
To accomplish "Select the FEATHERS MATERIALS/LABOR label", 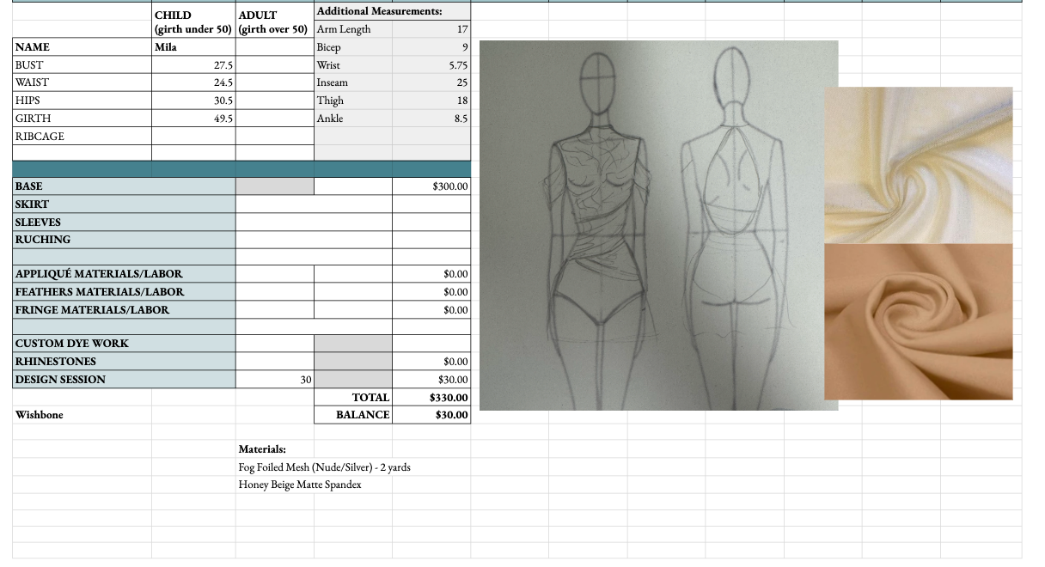I will click(x=125, y=292).
